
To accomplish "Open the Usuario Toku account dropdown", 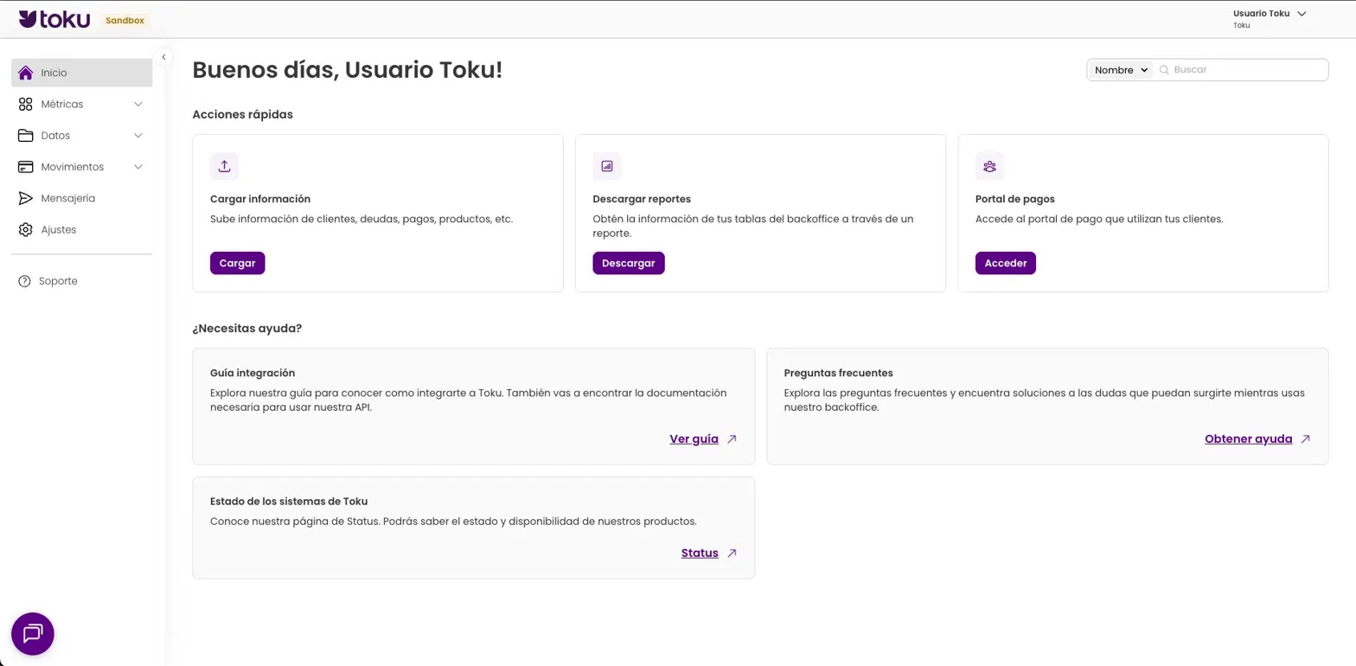I will tap(1270, 18).
